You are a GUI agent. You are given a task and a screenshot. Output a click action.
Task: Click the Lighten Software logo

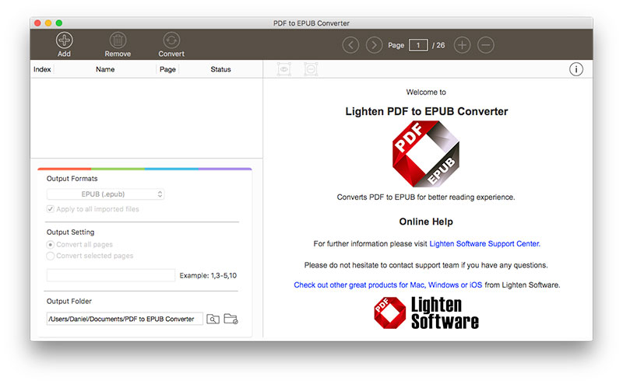[x=426, y=313]
